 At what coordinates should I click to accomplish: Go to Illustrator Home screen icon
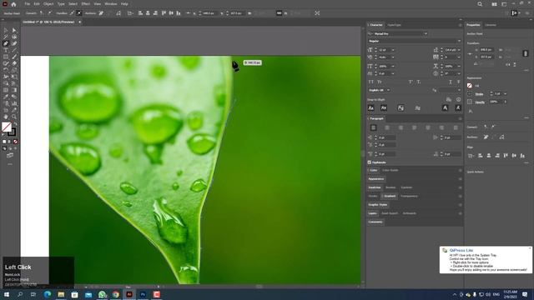[13, 4]
